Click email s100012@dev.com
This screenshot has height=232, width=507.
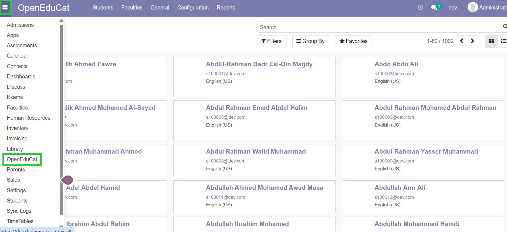coord(394,197)
